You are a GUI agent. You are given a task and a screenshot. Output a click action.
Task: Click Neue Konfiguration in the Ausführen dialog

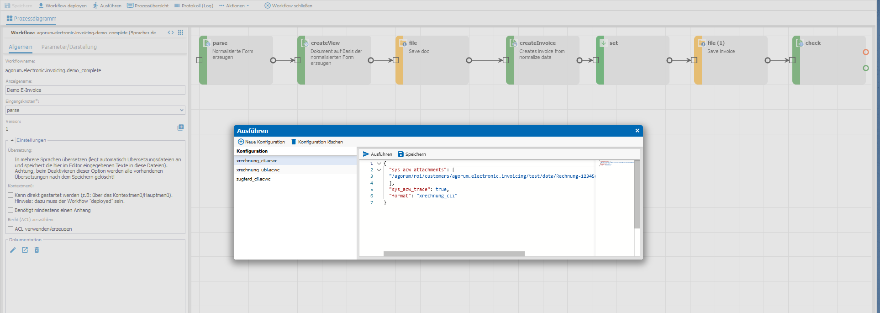coord(261,142)
